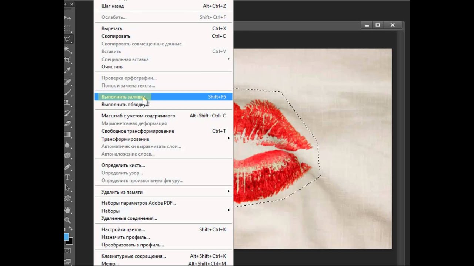474x266 pixels.
Task: Expand the Трансформирование submenu arrow
Action: [x=228, y=139]
